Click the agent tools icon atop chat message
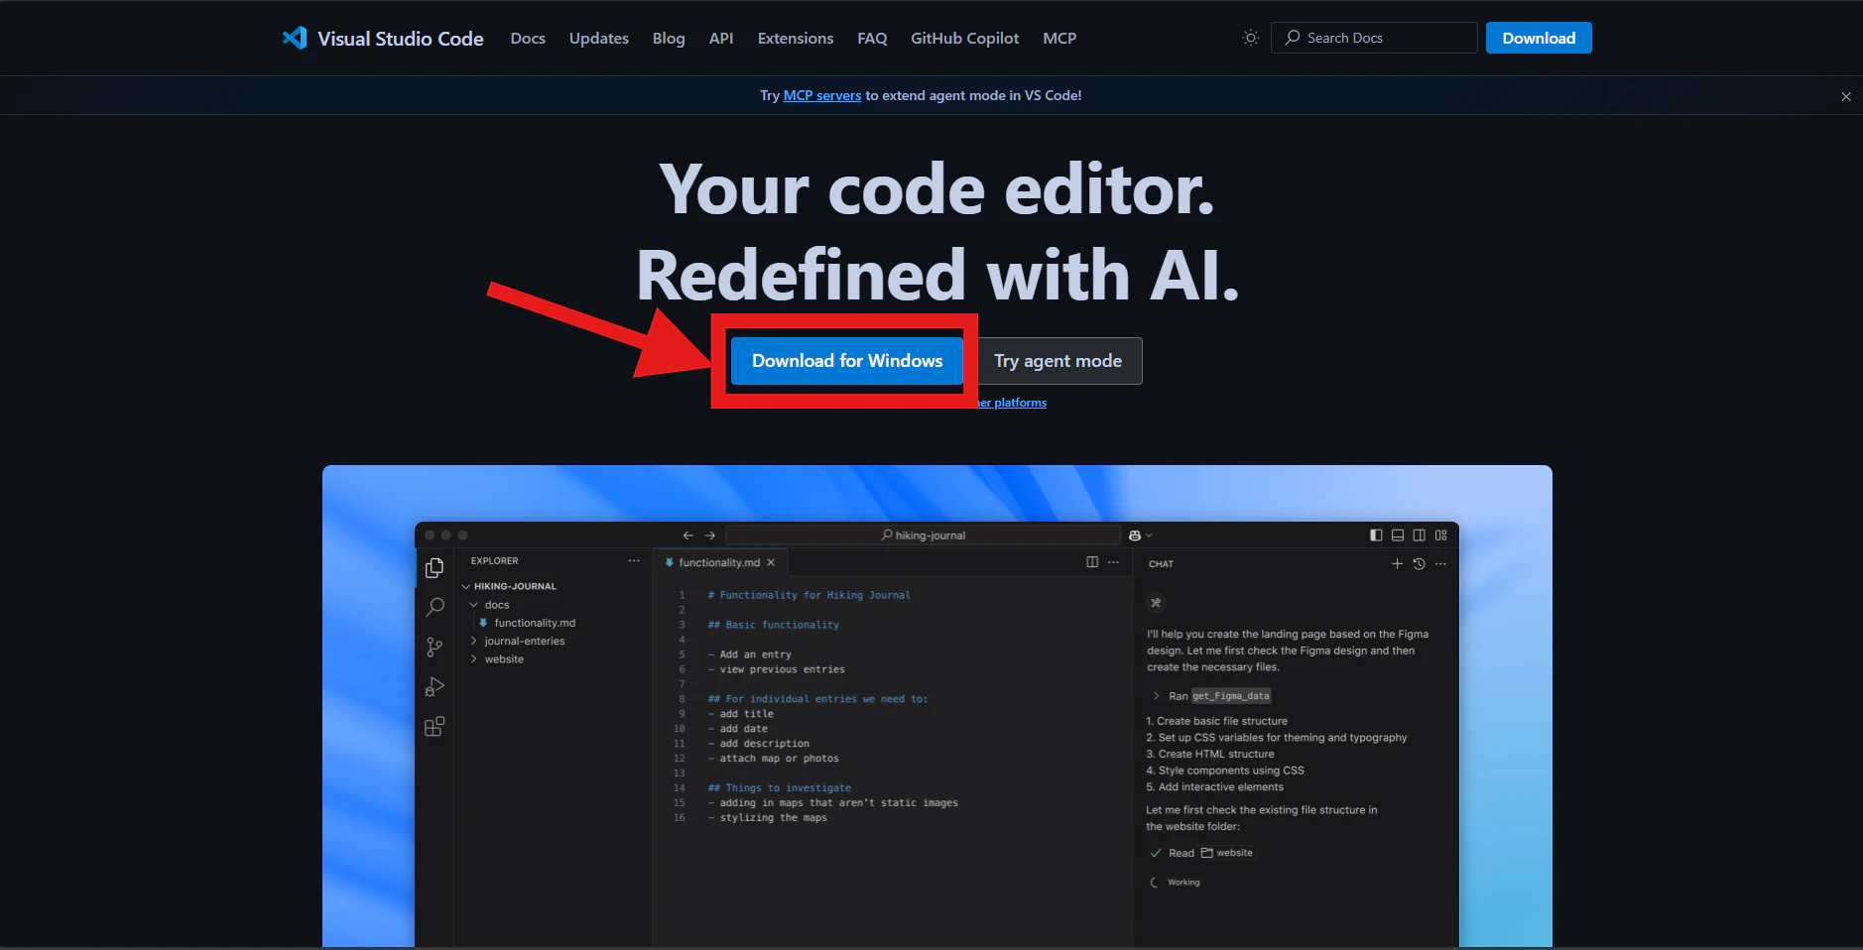 tap(1156, 603)
